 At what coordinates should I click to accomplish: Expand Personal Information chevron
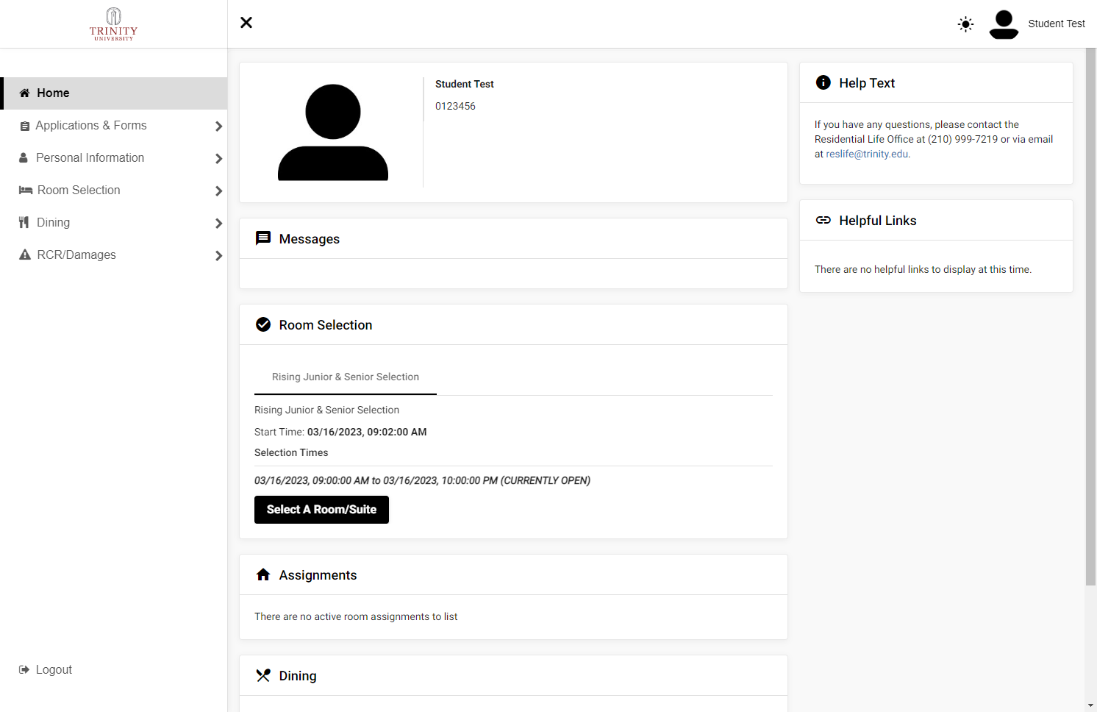click(x=218, y=159)
